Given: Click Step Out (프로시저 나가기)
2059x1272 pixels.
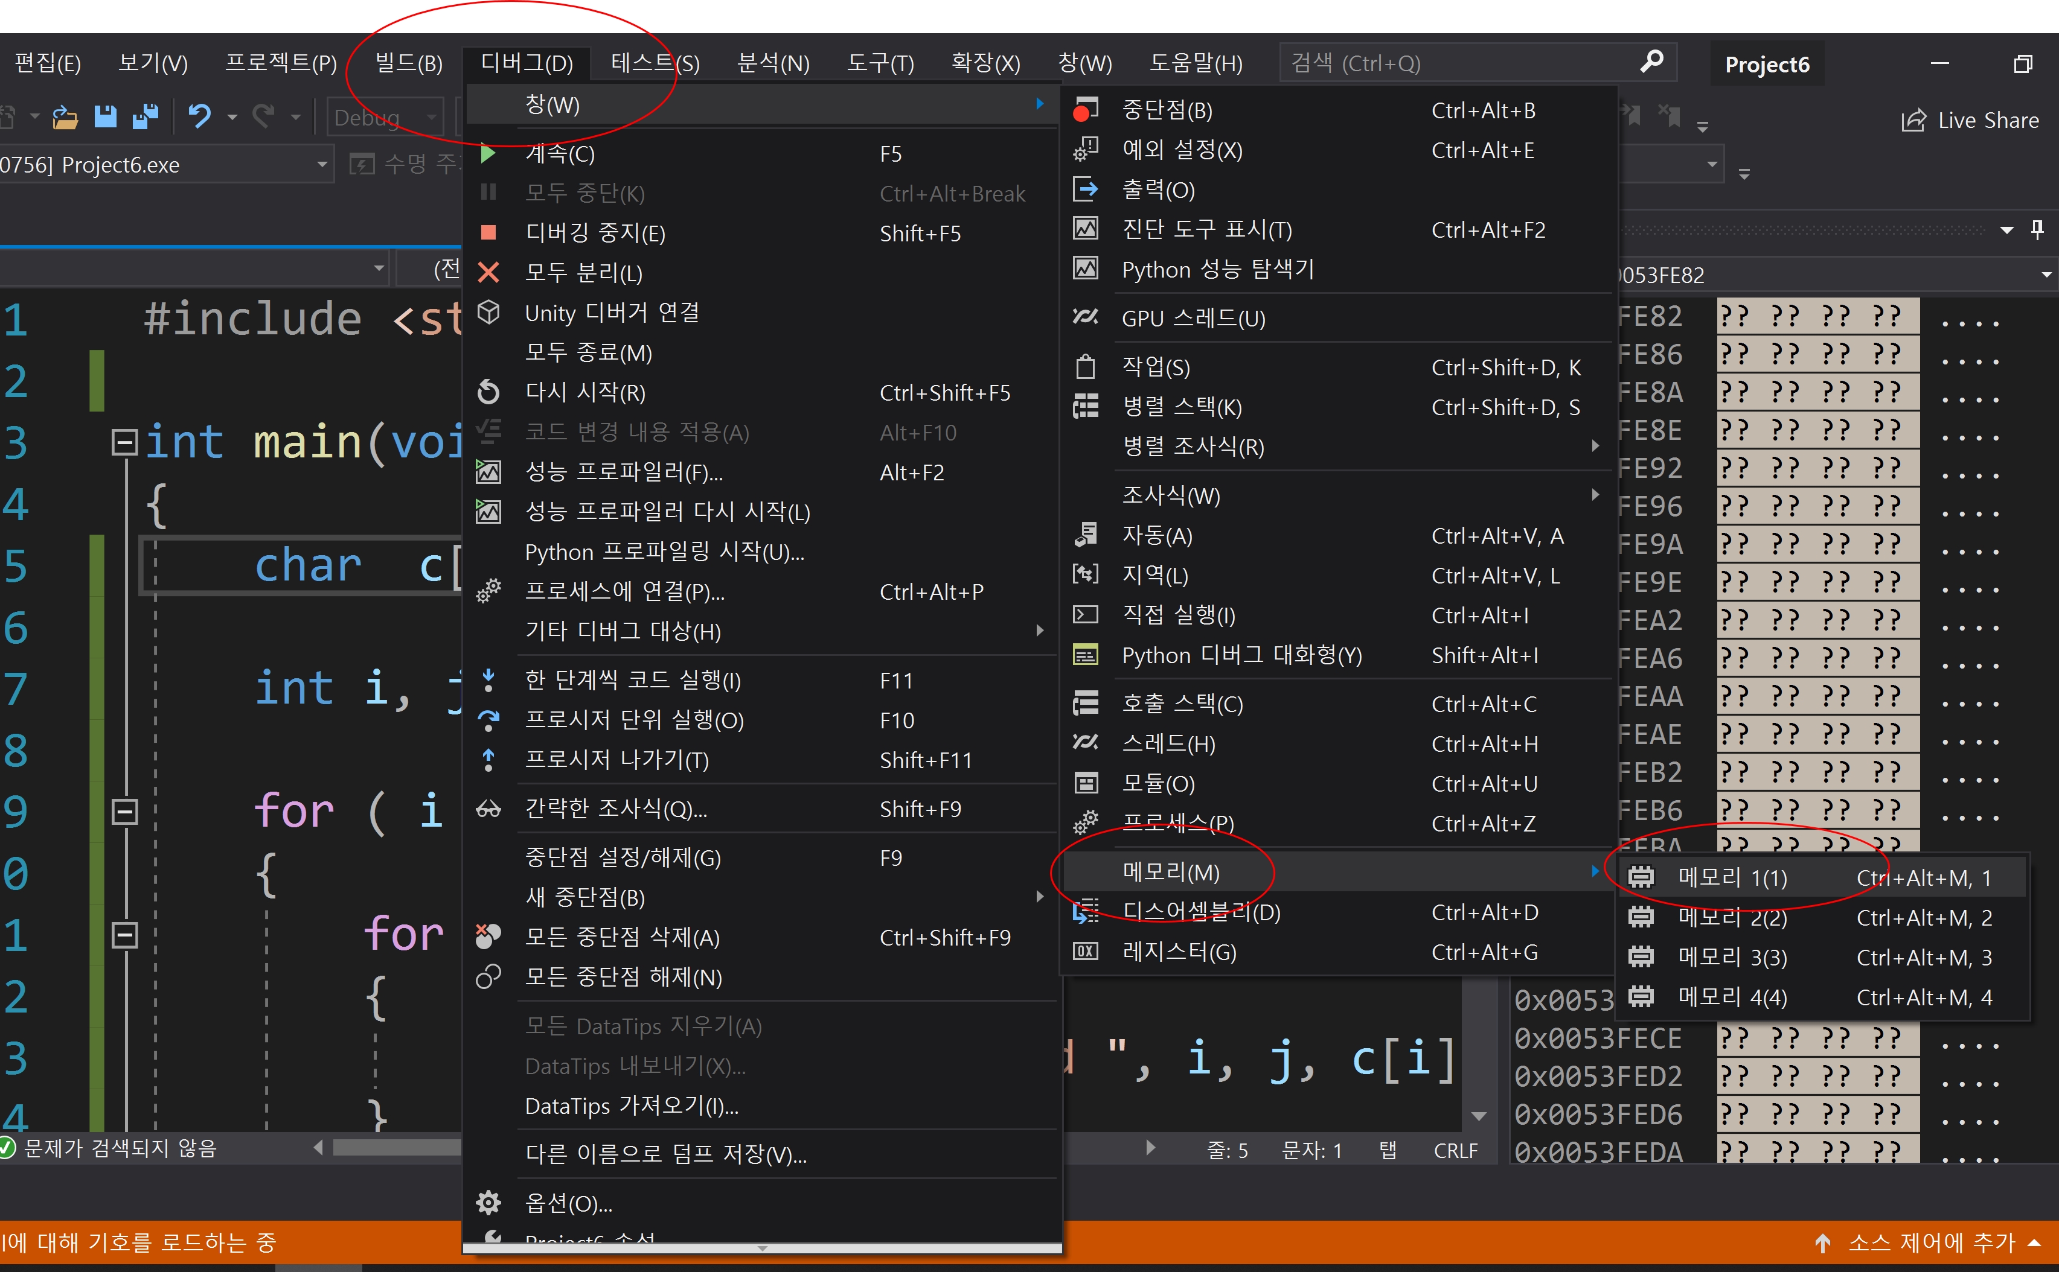Looking at the screenshot, I should pos(762,760).
